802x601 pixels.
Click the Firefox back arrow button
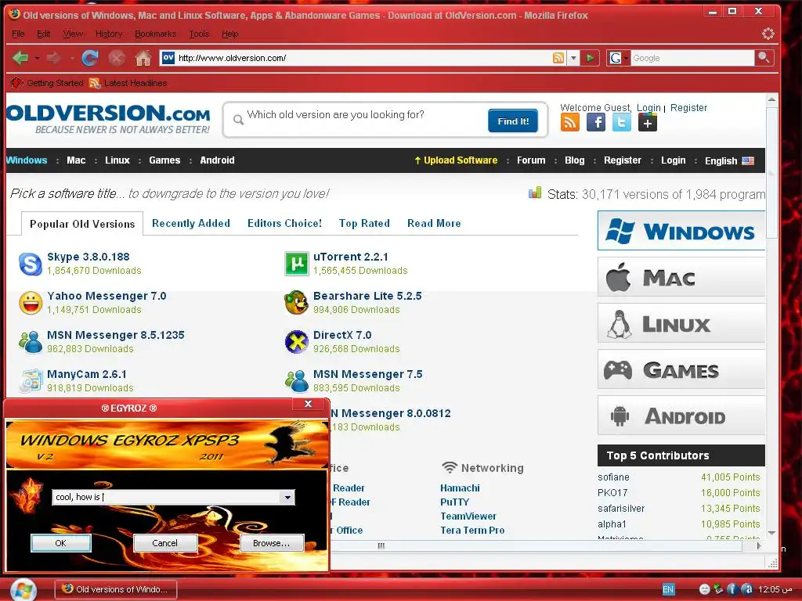20,58
